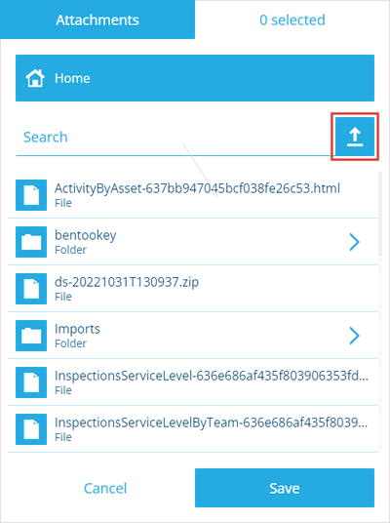Select the InspectionsServiceLevel file icon
This screenshot has width=390, height=523.
[31, 382]
